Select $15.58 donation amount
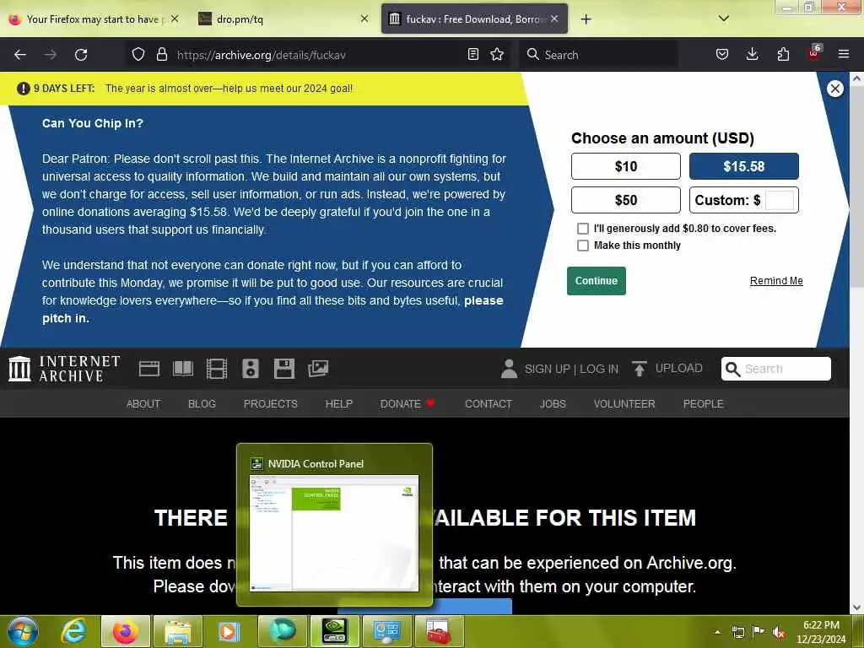The width and height of the screenshot is (864, 648). (744, 166)
